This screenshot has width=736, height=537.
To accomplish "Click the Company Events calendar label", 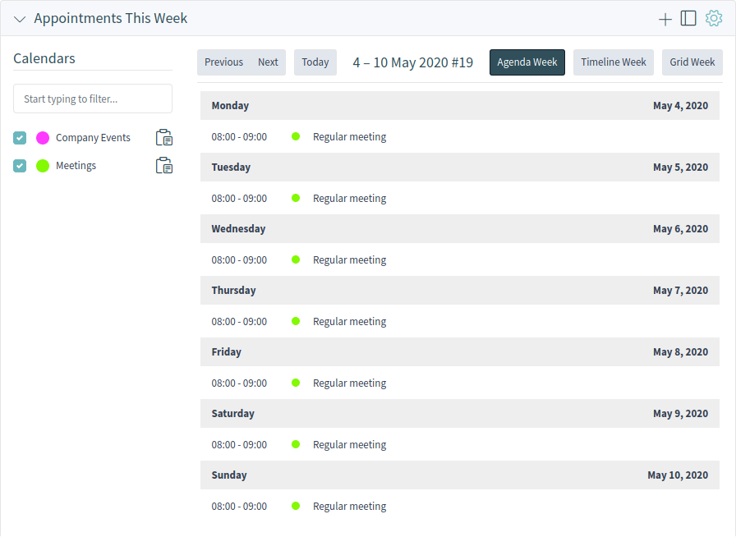I will pyautogui.click(x=93, y=138).
